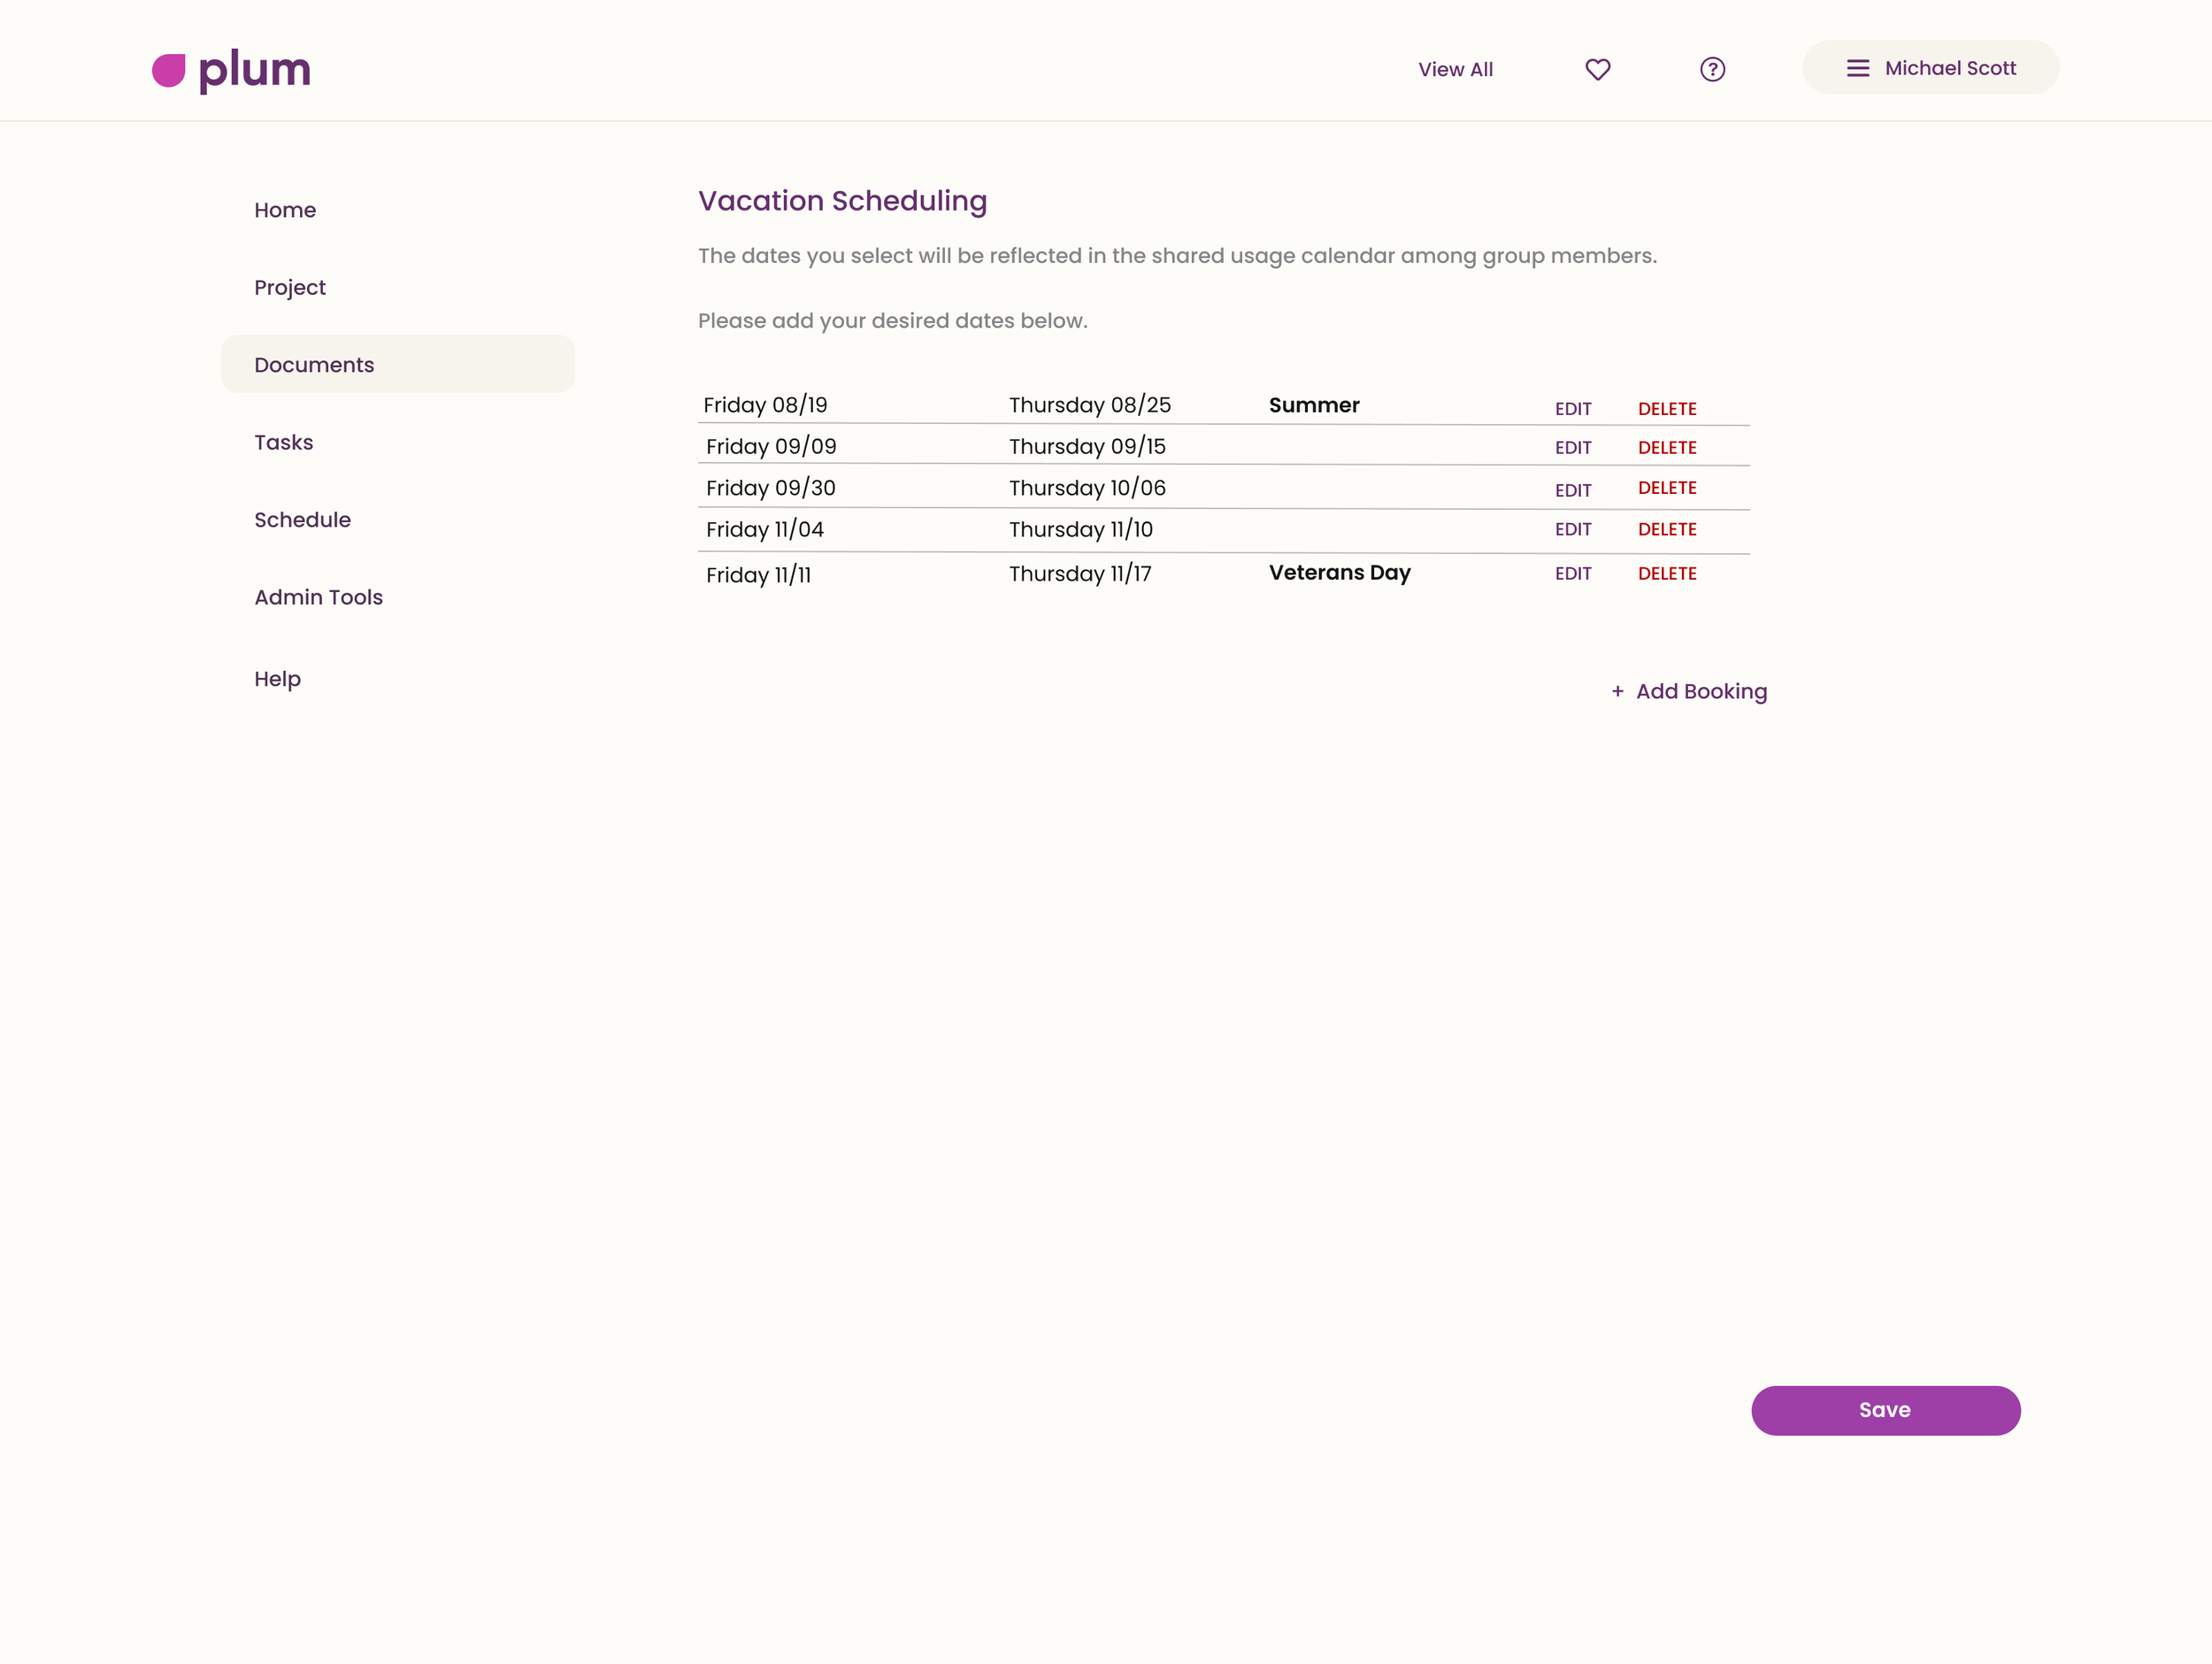The image size is (2212, 1664).
Task: Click the question mark help icon
Action: coord(1712,69)
